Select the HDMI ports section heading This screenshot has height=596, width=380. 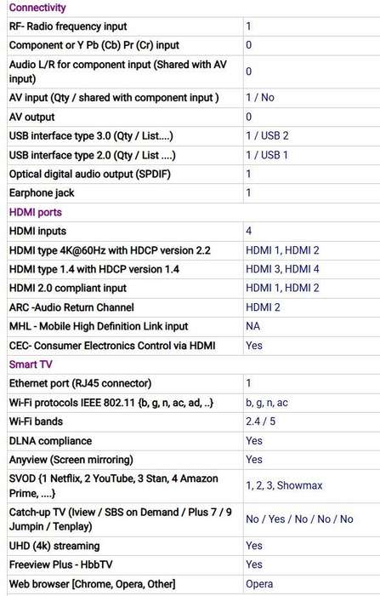coord(36,212)
